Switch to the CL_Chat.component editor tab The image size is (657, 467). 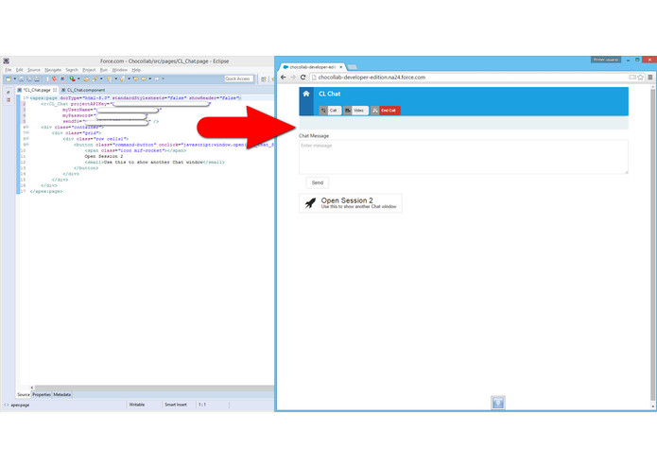[83, 90]
